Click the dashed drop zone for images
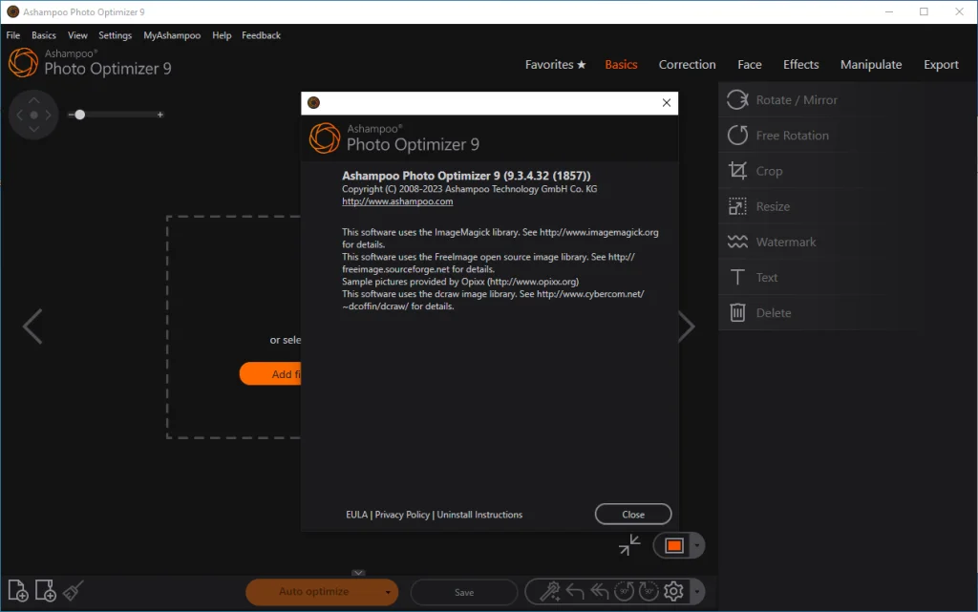978x612 pixels. click(x=233, y=327)
